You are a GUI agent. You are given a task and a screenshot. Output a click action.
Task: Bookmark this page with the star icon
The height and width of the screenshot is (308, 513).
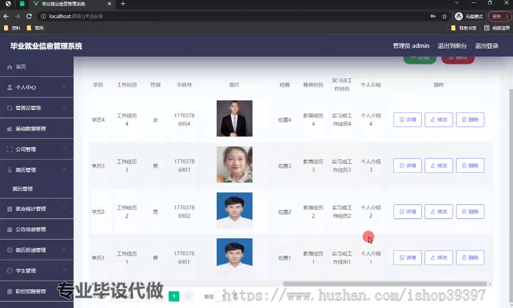click(x=444, y=16)
